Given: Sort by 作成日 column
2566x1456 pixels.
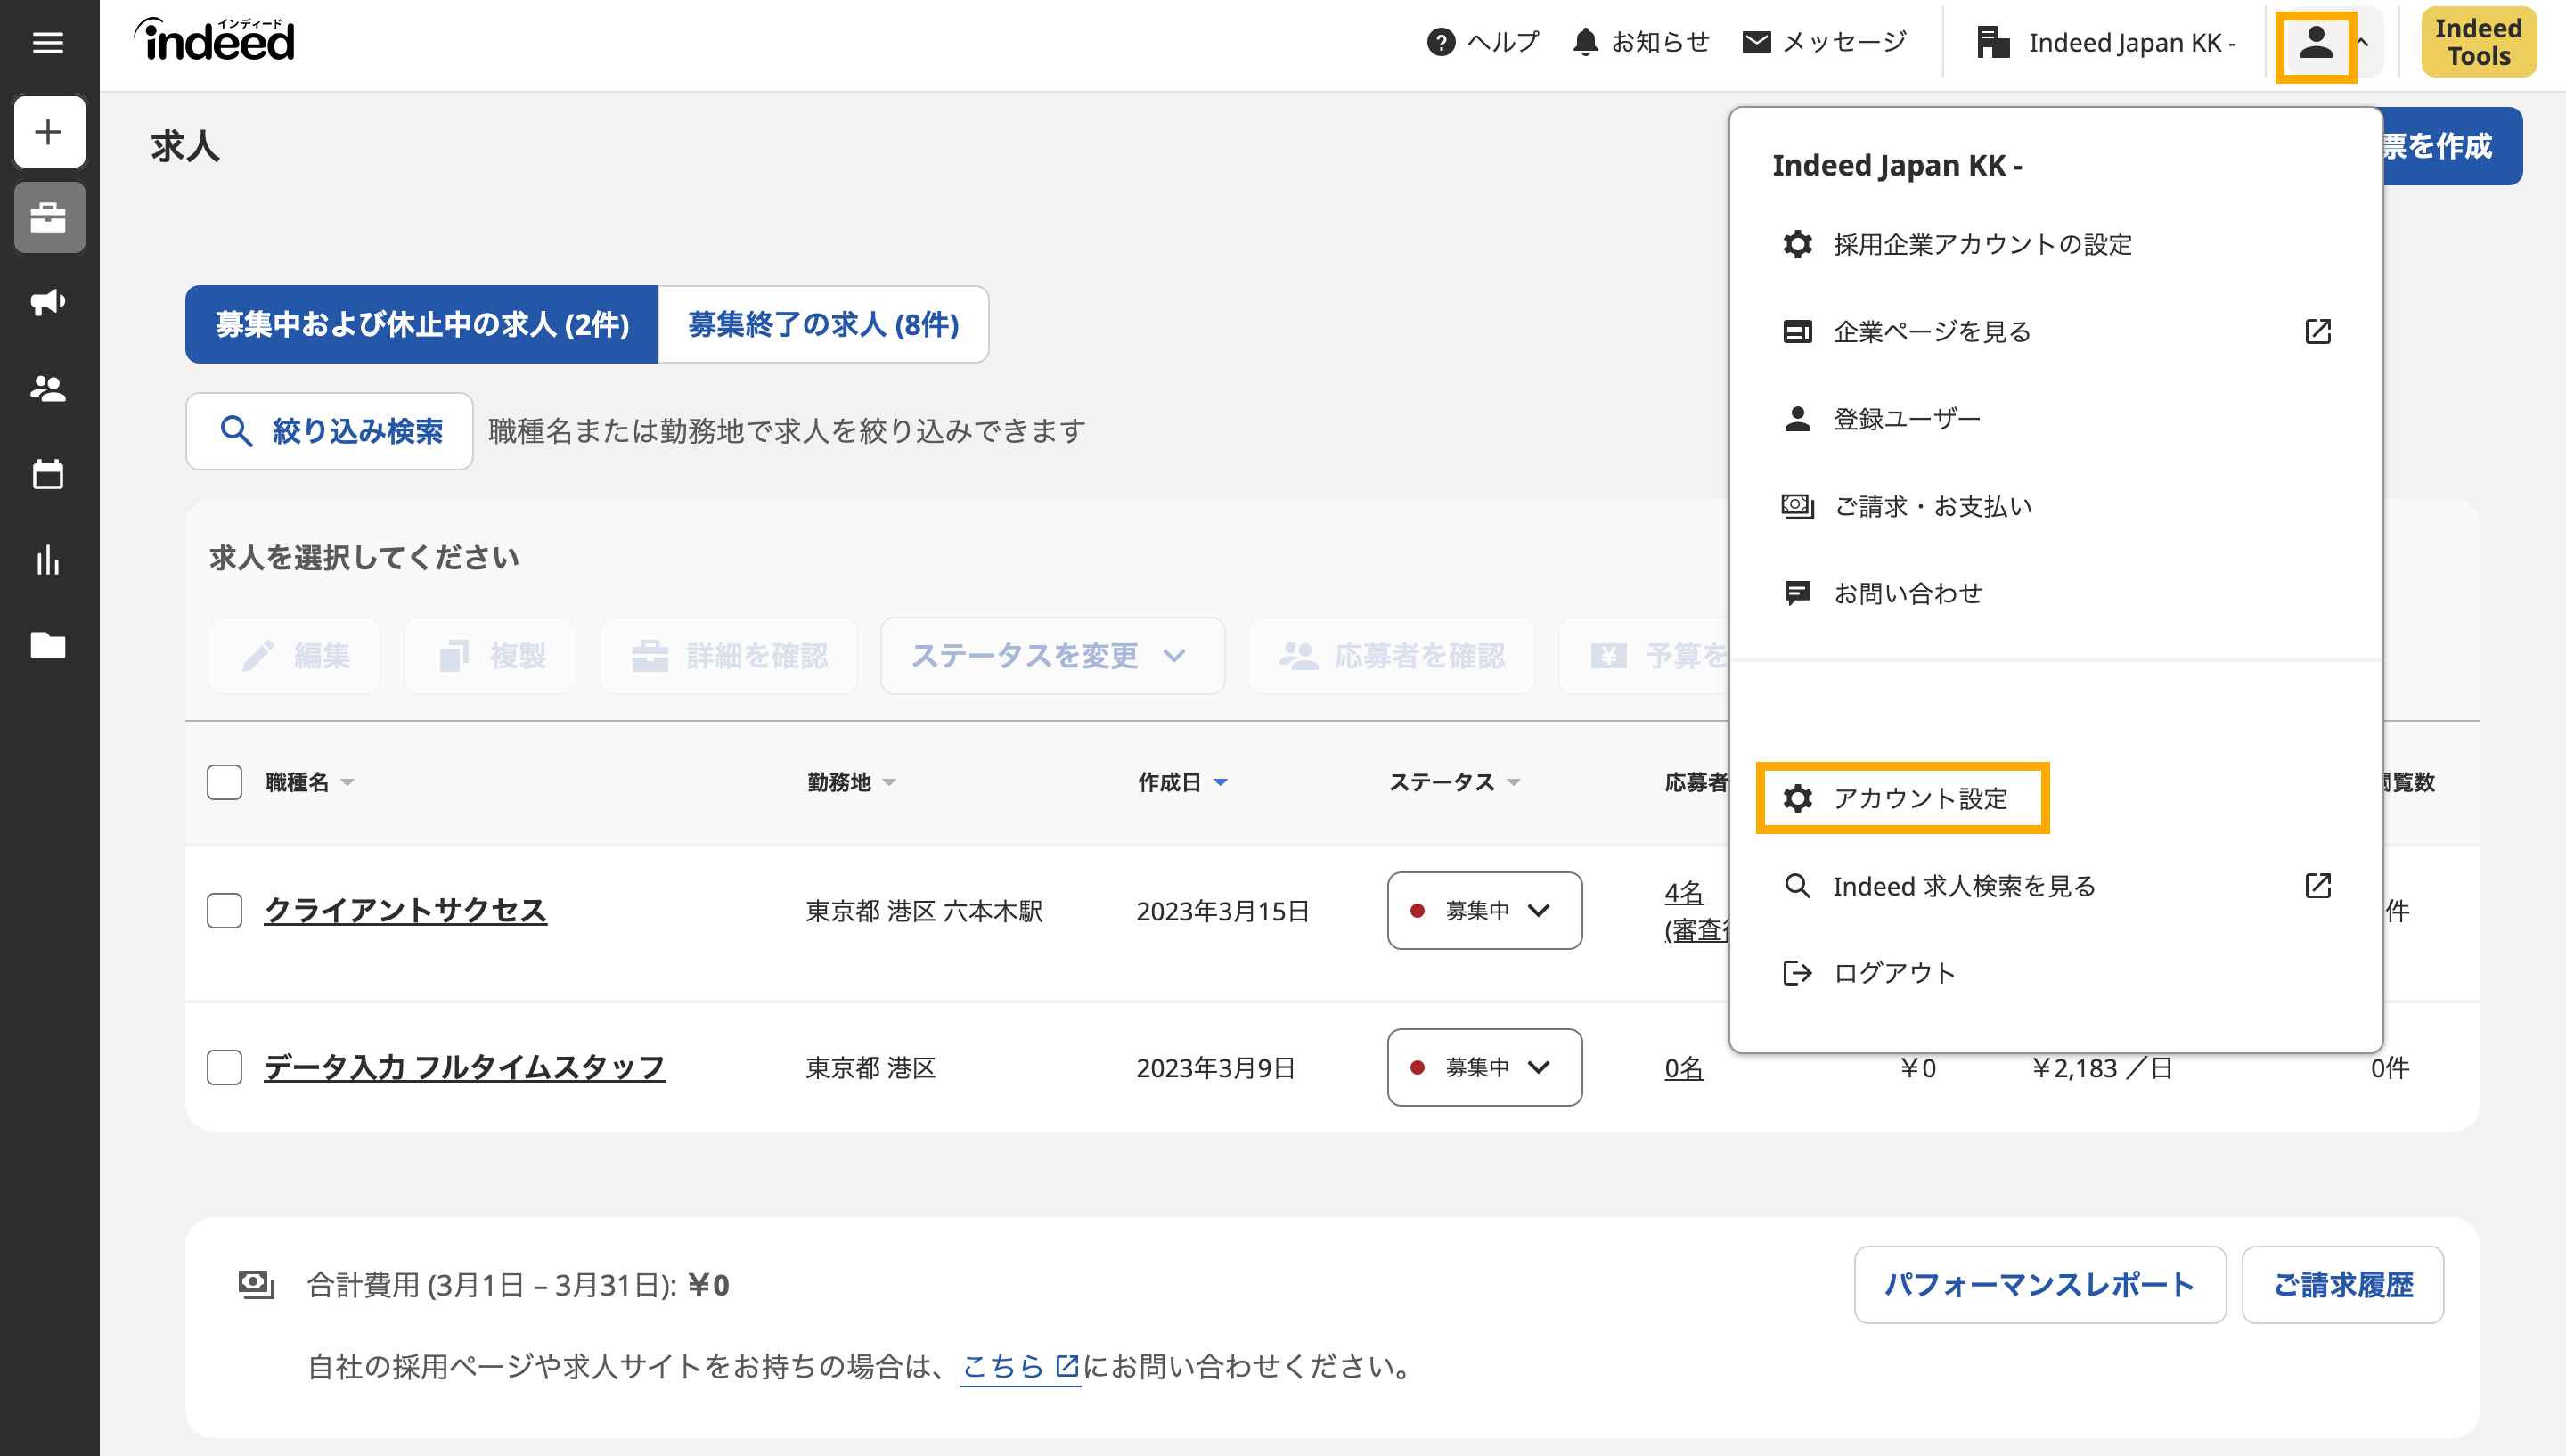Looking at the screenshot, I should click(x=1182, y=782).
